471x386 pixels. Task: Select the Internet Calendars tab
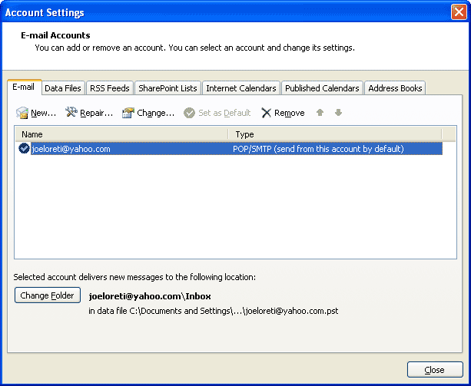pyautogui.click(x=240, y=88)
